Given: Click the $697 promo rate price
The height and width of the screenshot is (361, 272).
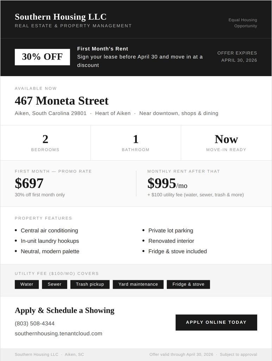Looking at the screenshot, I should point(29,183).
